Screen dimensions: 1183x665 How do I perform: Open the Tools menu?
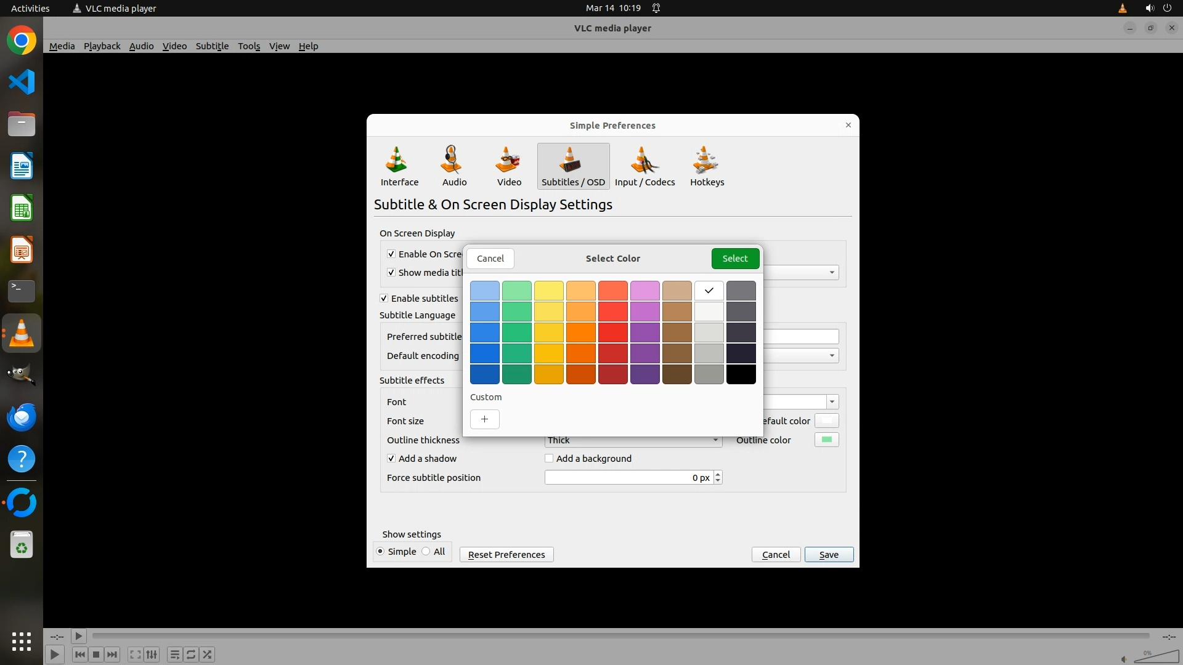[x=249, y=46]
